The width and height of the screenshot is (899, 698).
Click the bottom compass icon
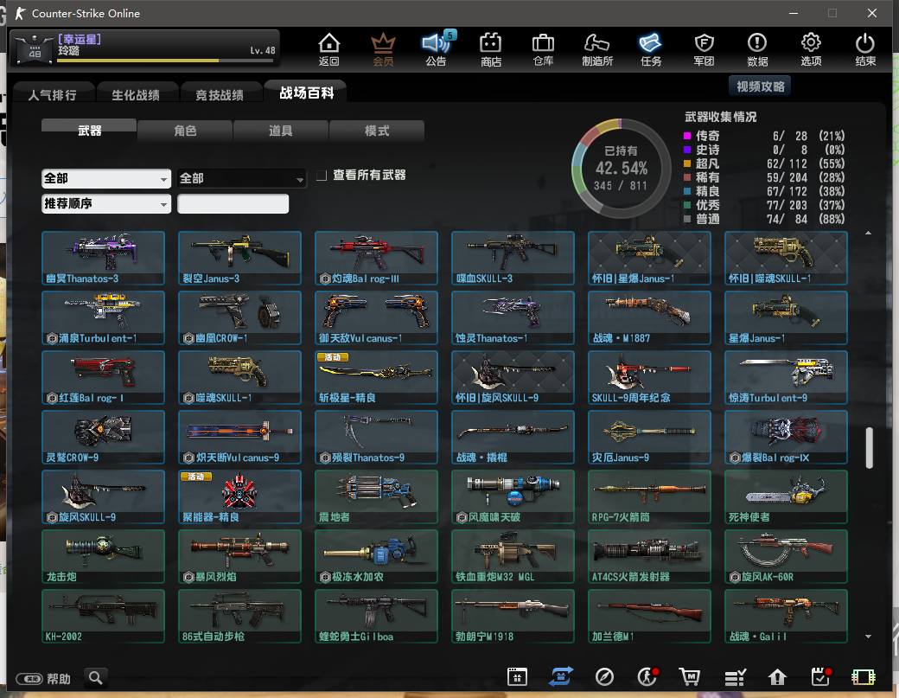(604, 676)
